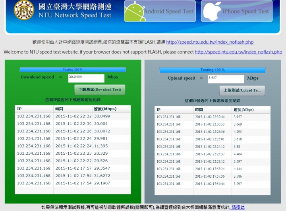Click download time cell 2015-11-02 22:22

point(73,161)
